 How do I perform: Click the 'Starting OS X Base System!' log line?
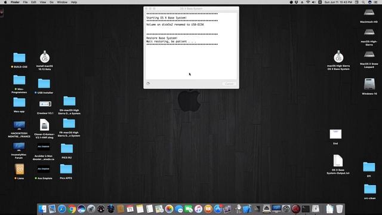(x=167, y=18)
